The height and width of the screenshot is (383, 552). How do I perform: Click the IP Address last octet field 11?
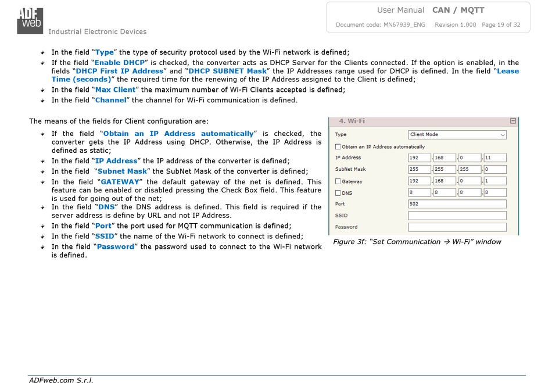coord(495,158)
